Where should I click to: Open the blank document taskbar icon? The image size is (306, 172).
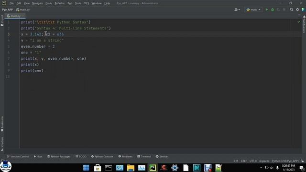pyautogui.click(x=186, y=168)
